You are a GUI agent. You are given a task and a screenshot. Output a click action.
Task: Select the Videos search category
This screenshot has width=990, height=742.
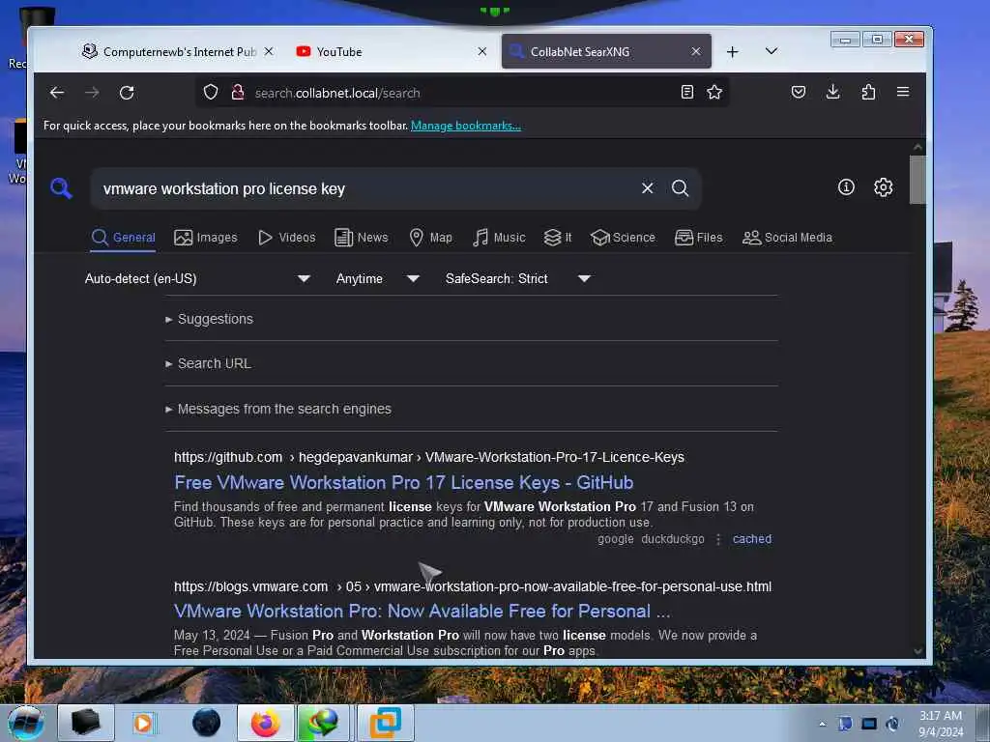pos(286,238)
